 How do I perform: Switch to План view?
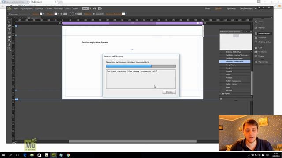pos(208,8)
